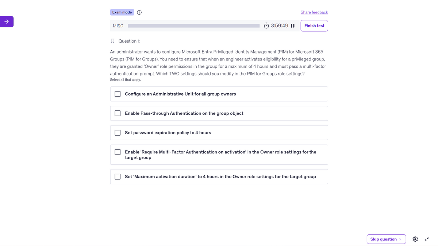This screenshot has width=438, height=246.
Task: Click the Finish test button
Action: pyautogui.click(x=314, y=26)
